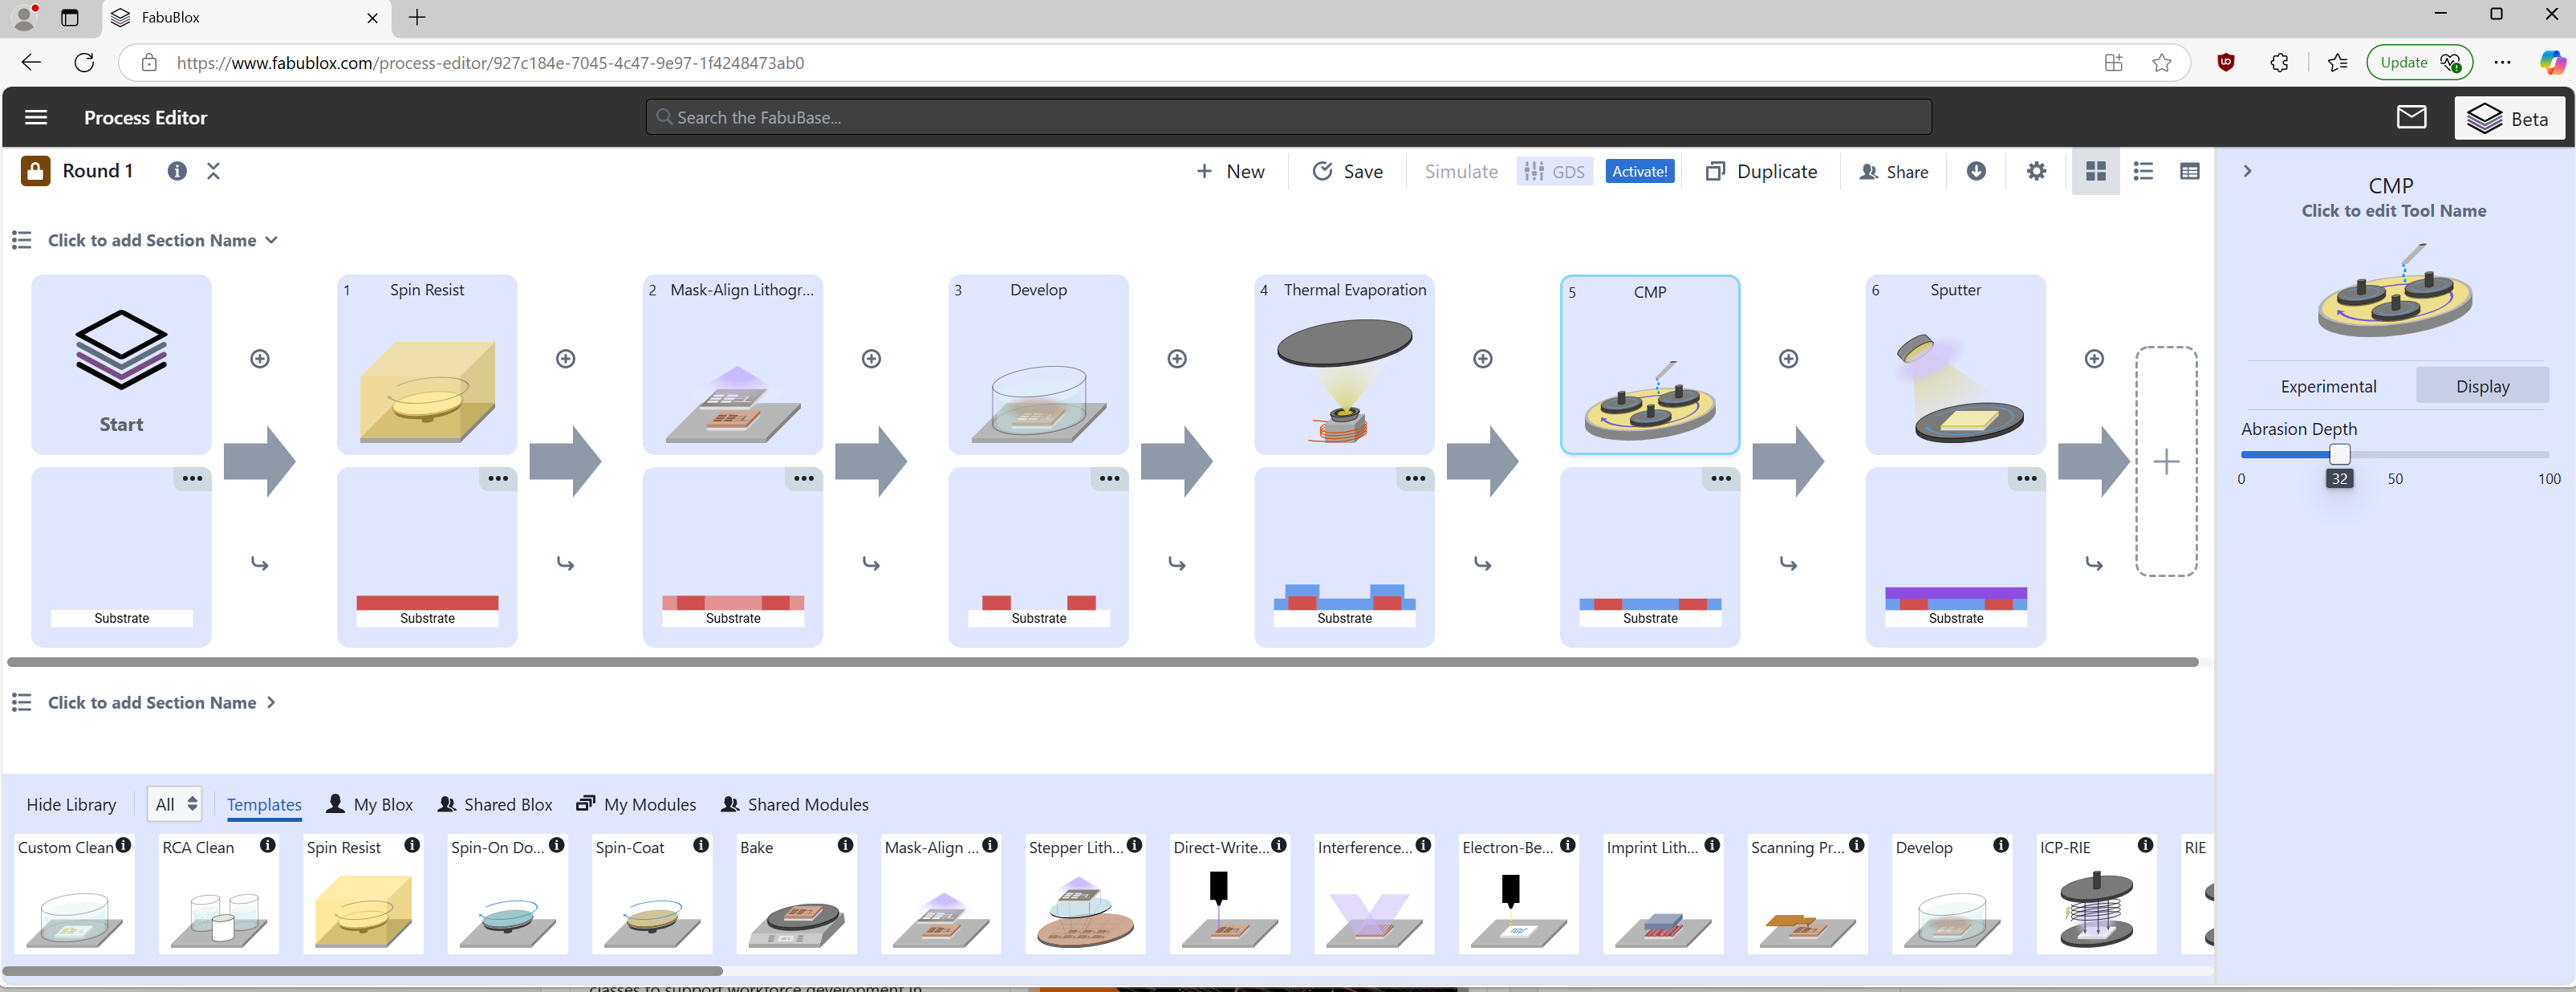
Task: Expand the first section name chevron
Action: 271,240
